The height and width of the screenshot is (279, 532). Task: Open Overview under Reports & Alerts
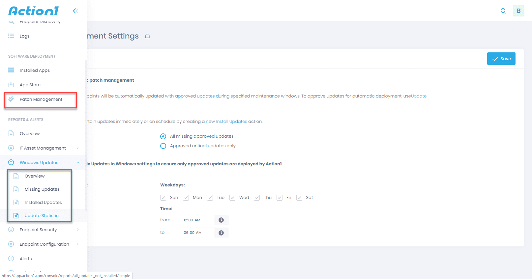click(30, 134)
